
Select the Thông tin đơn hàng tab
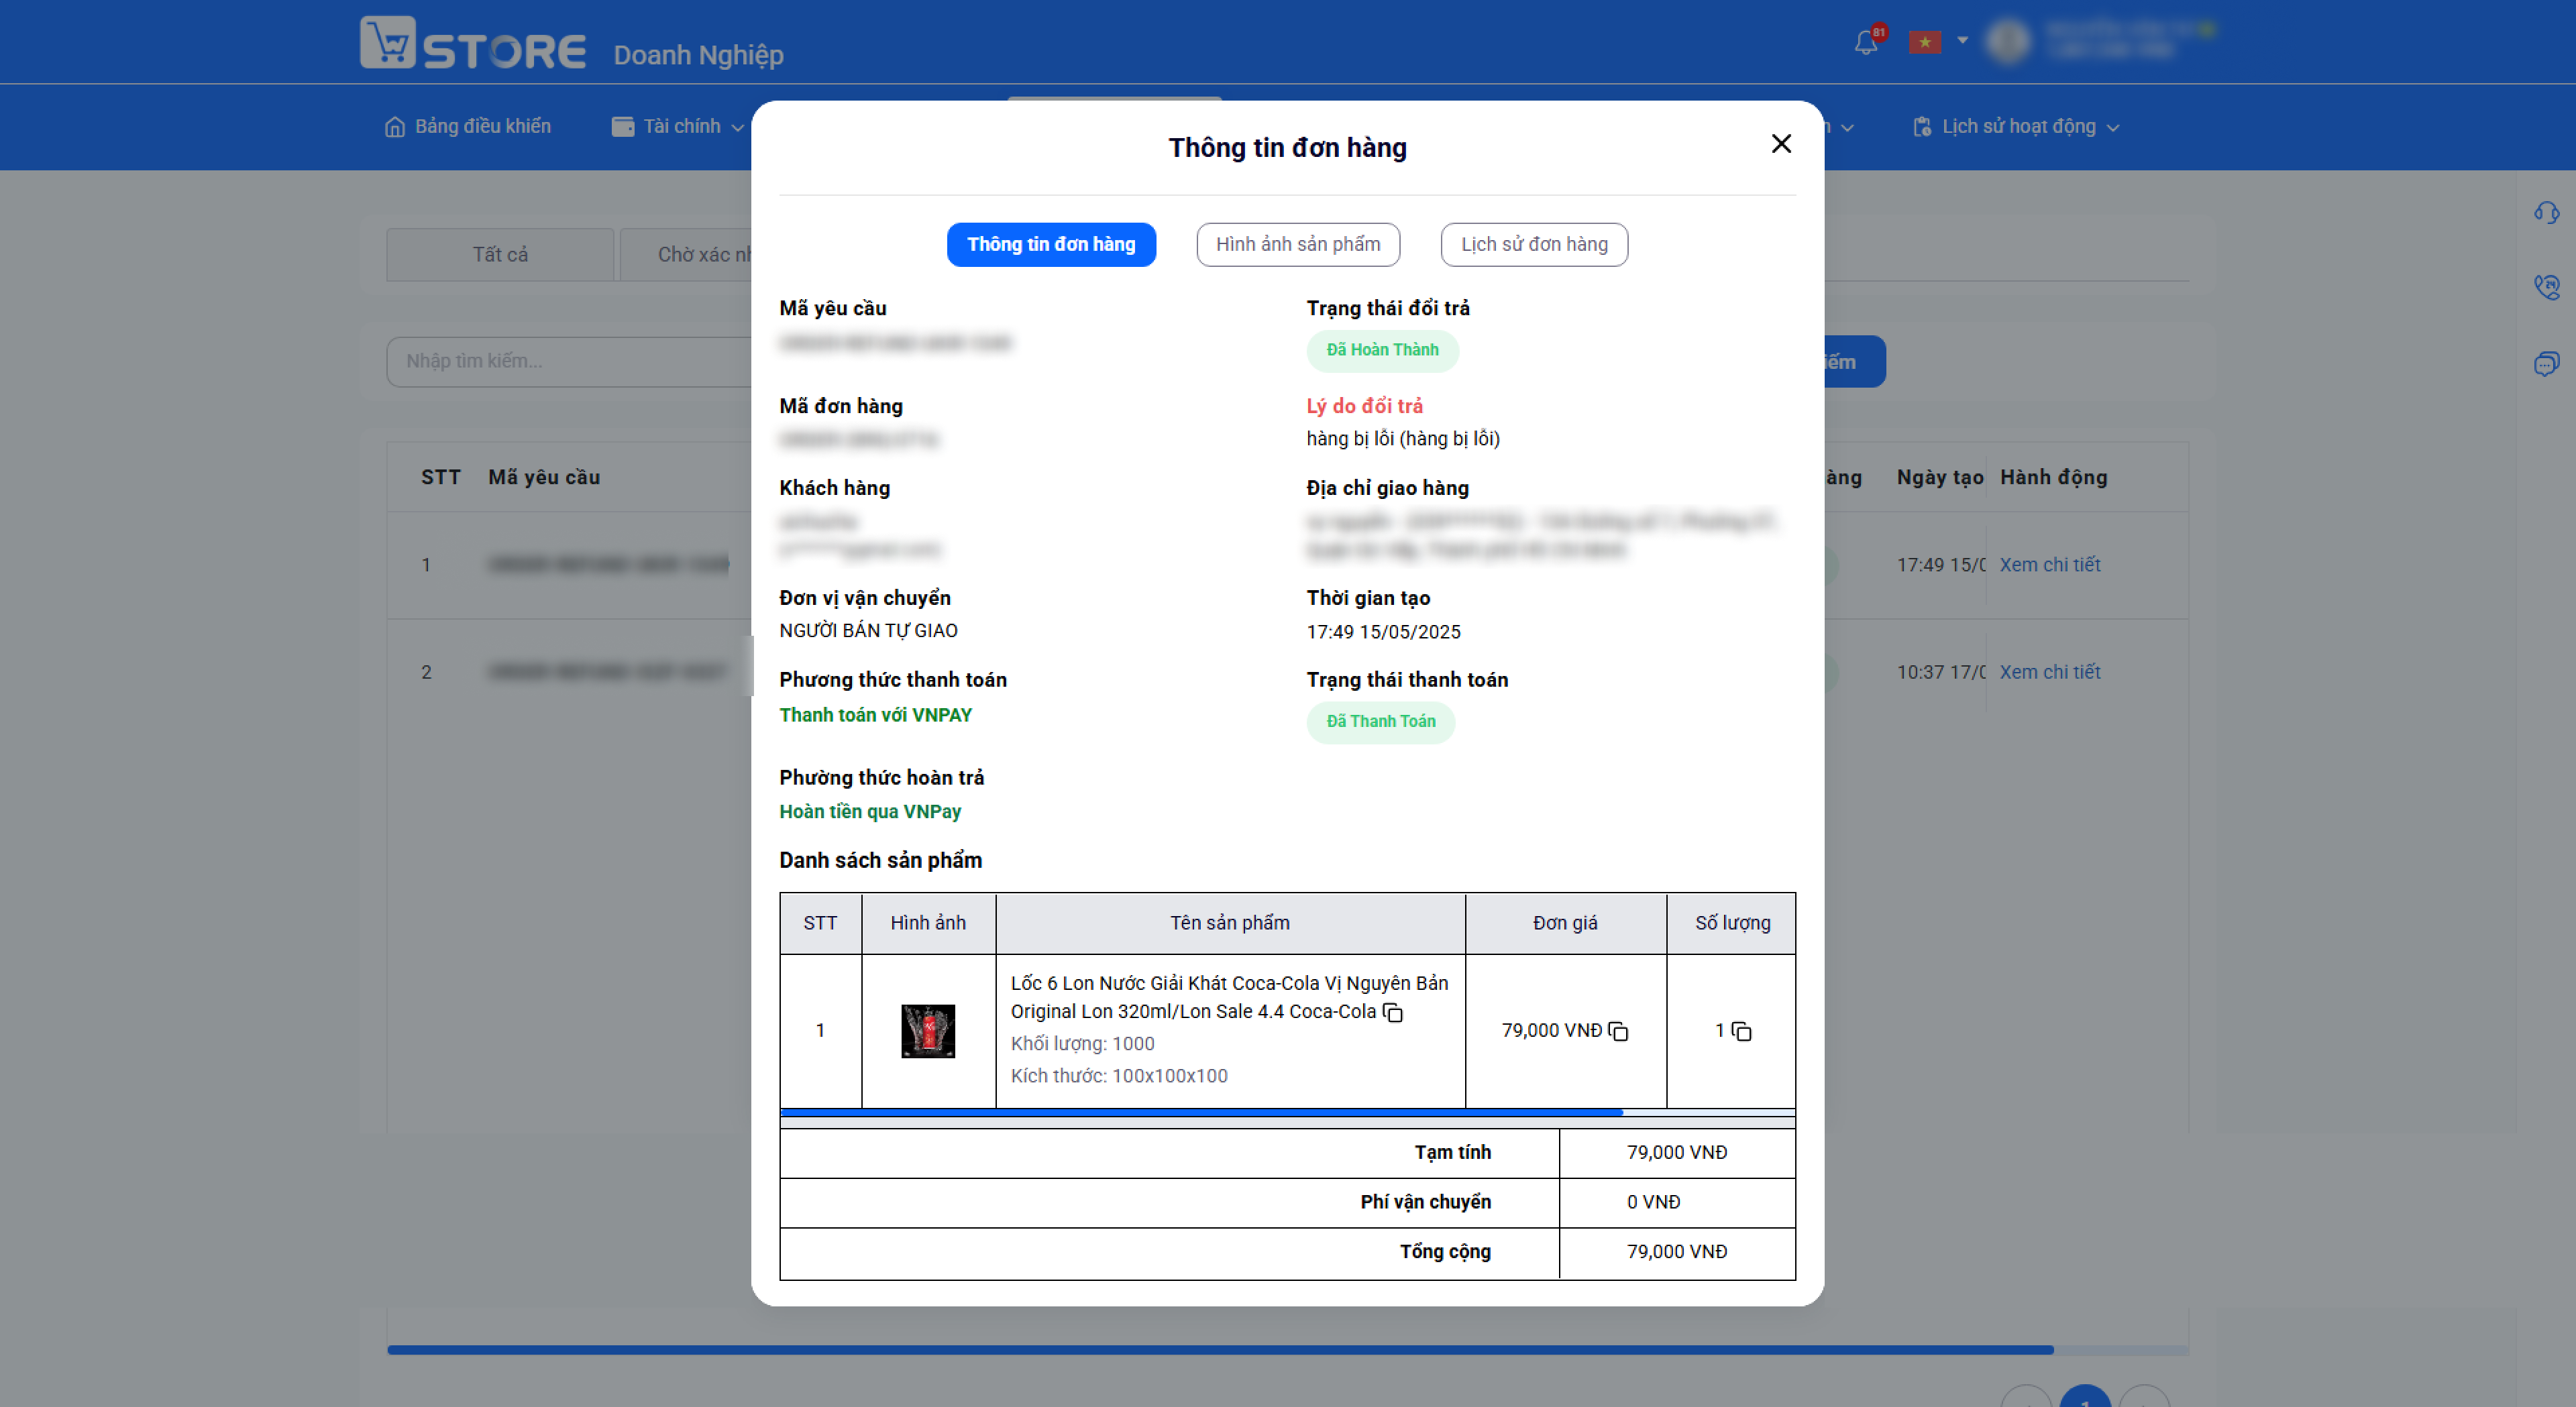pyautogui.click(x=1051, y=244)
